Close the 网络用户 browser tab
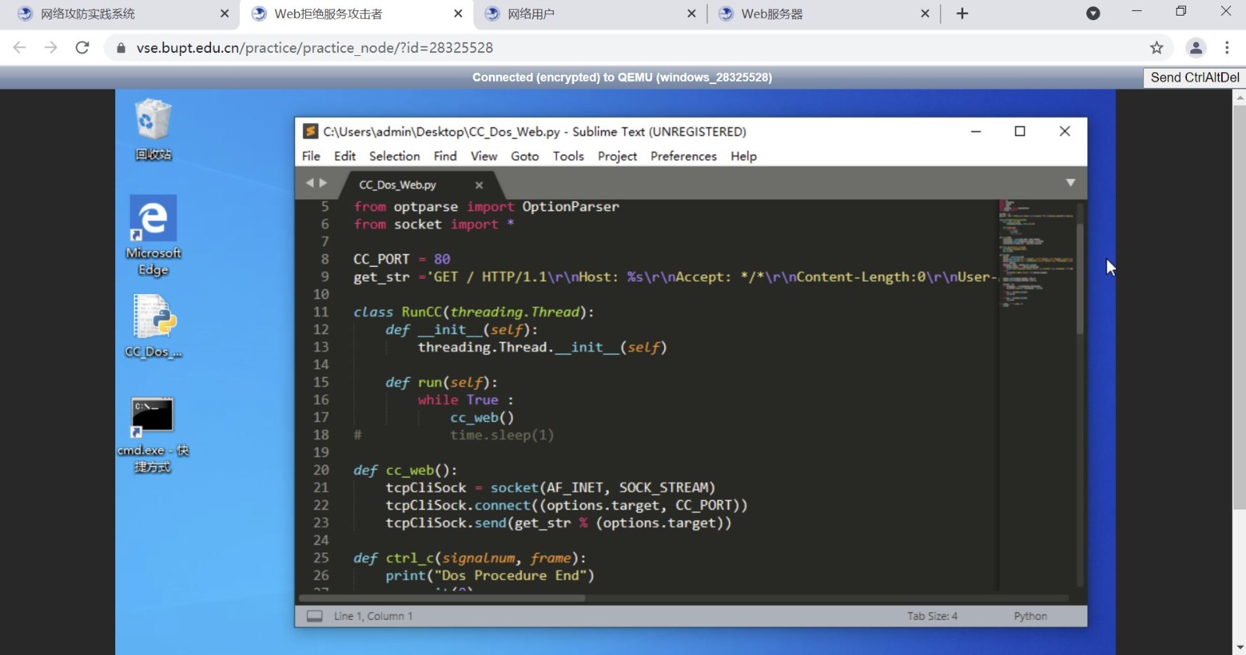 click(x=692, y=14)
